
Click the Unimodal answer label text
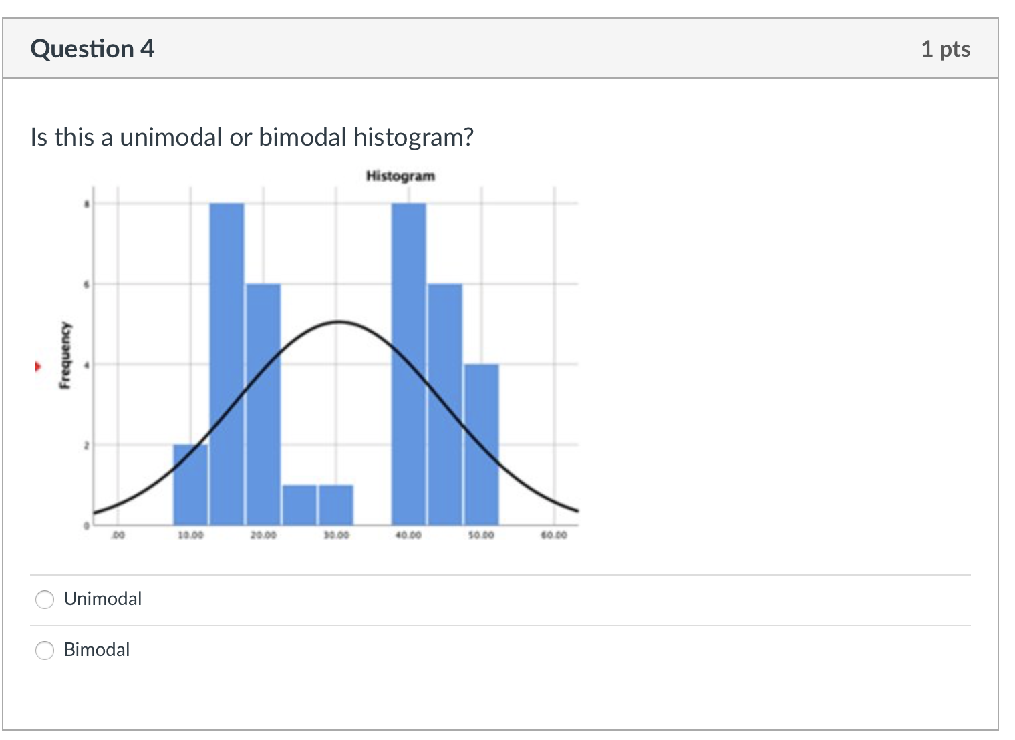[102, 599]
